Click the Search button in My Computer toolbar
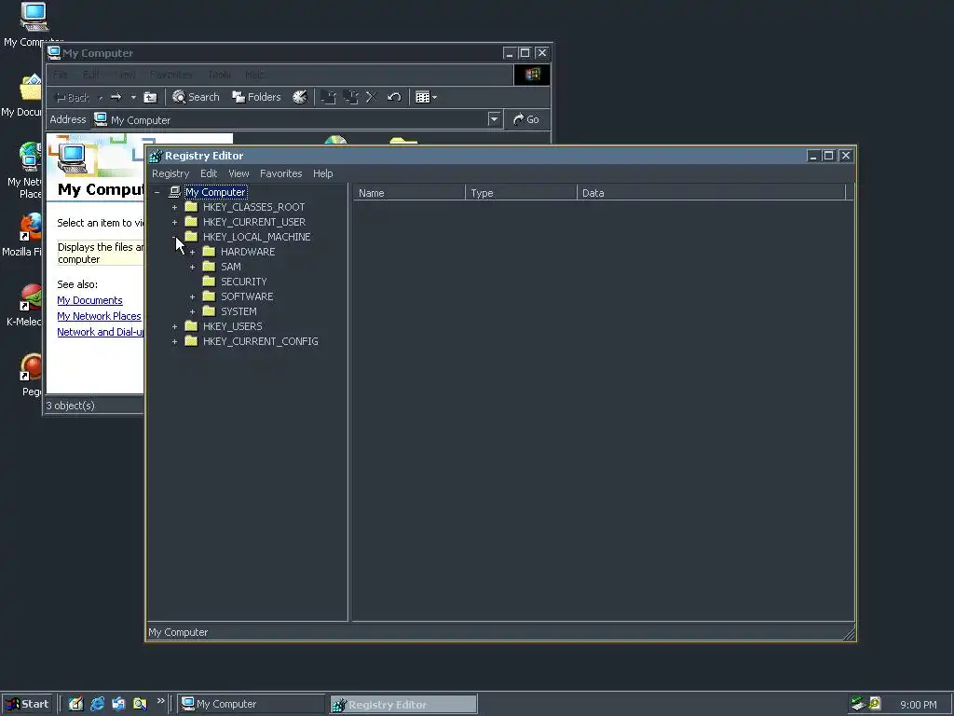This screenshot has width=954, height=716. (196, 97)
